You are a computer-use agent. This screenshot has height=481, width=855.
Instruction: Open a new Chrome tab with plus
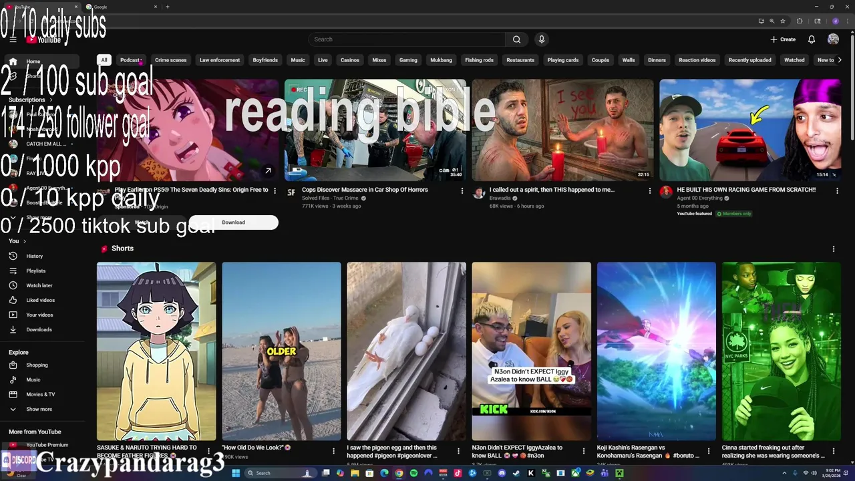click(167, 7)
